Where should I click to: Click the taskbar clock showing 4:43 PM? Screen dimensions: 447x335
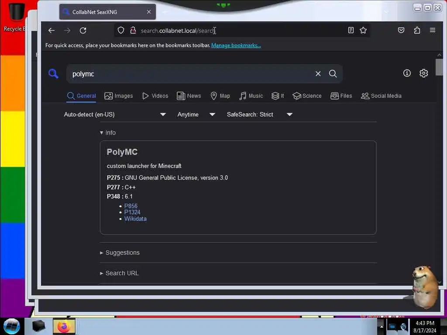(x=425, y=326)
